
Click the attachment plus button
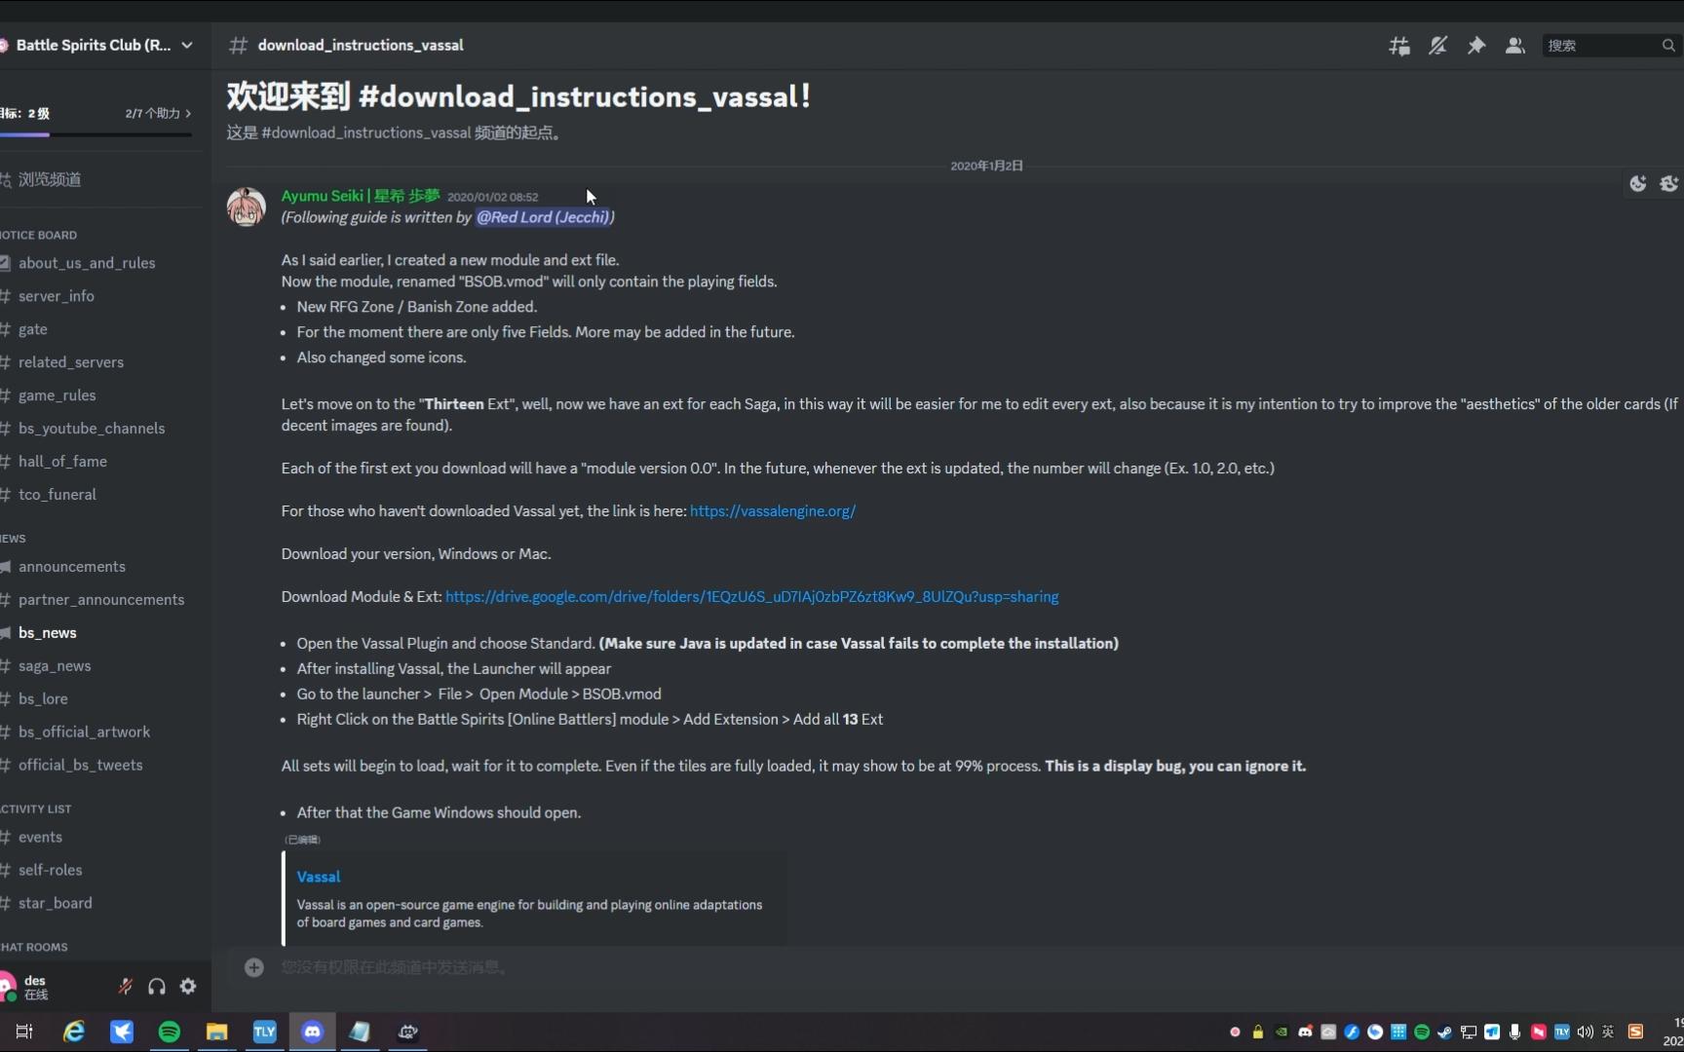click(254, 967)
